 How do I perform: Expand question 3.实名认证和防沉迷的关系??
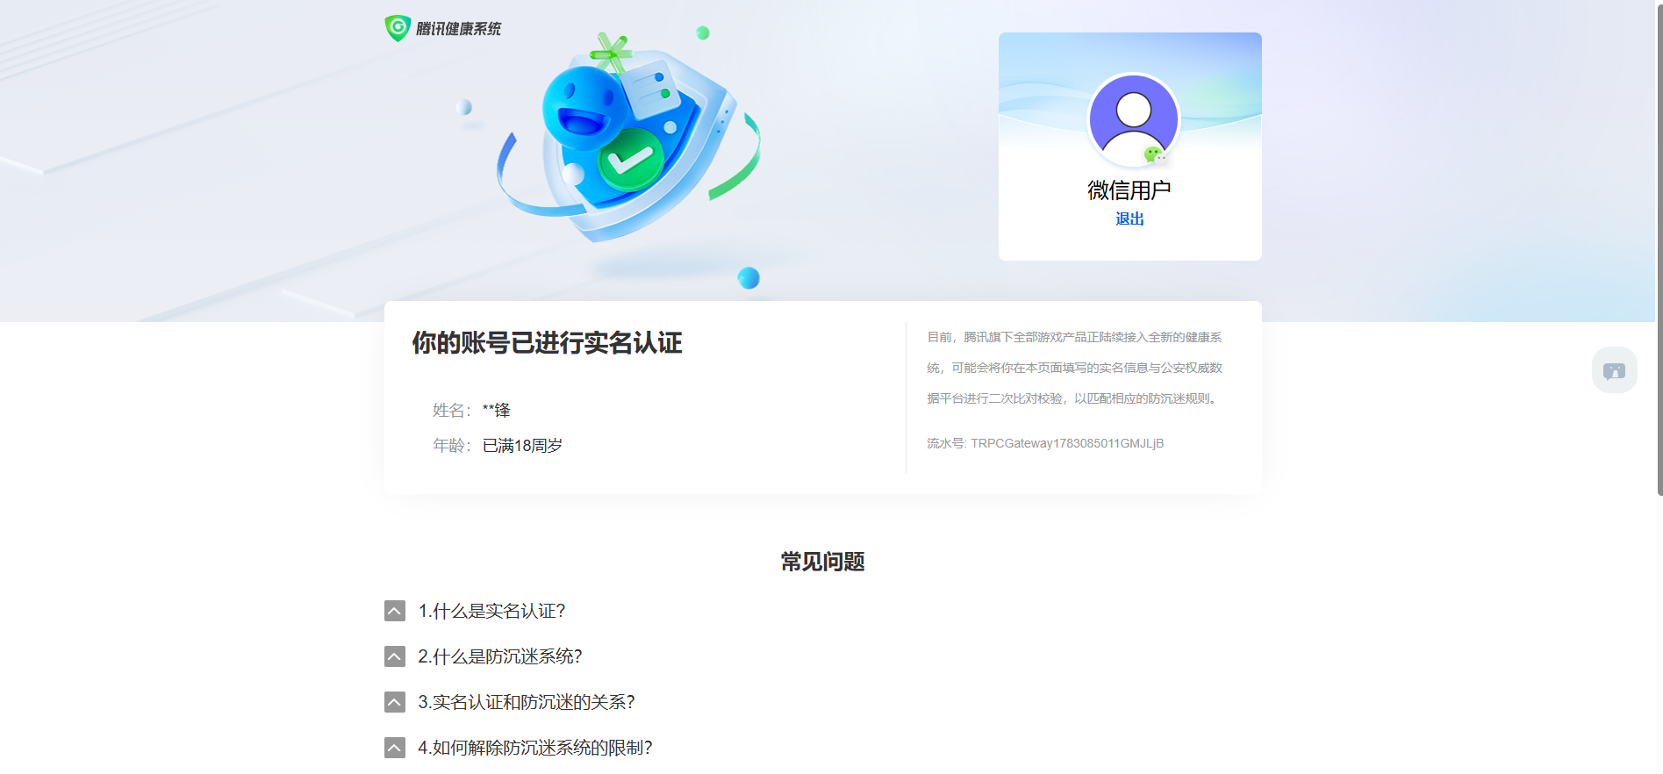pyautogui.click(x=527, y=702)
